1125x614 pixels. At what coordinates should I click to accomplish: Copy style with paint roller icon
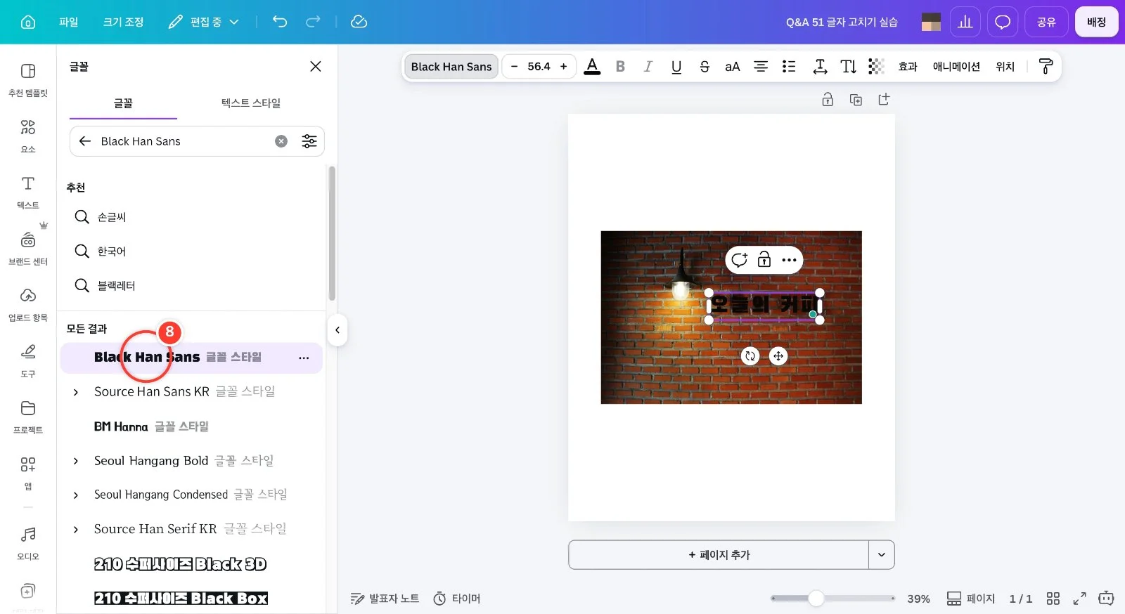(1046, 67)
